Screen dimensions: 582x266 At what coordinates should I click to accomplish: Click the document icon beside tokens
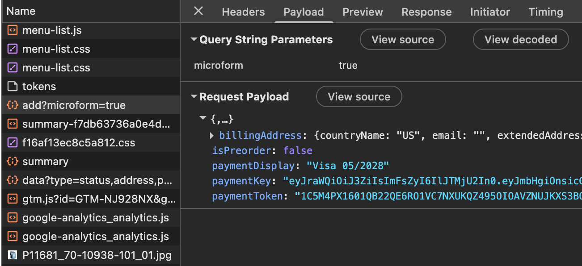(13, 87)
